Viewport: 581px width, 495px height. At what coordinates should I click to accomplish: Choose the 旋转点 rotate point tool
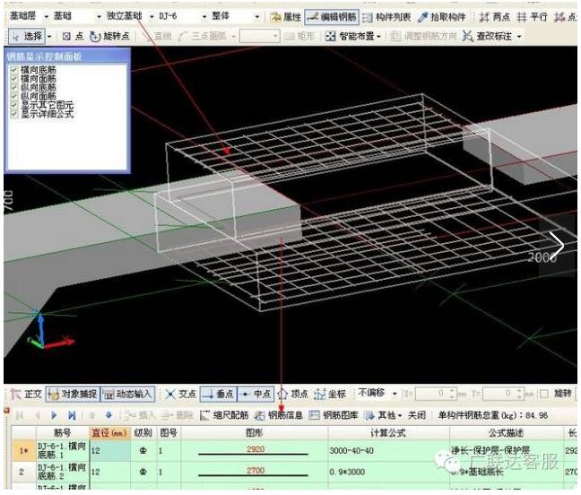click(109, 36)
